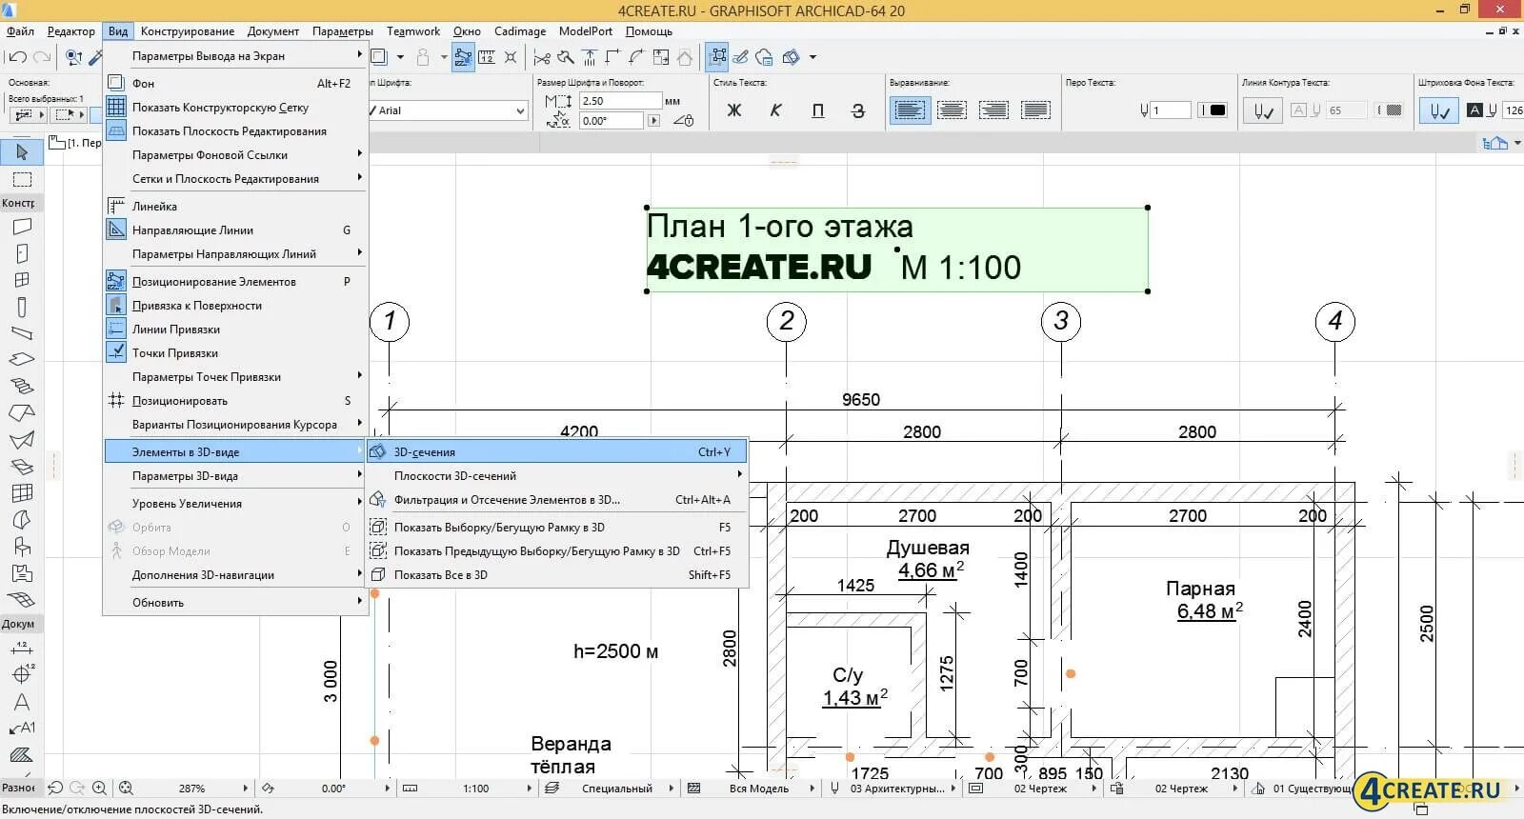The width and height of the screenshot is (1524, 819).
Task: Expand the 03 Архитектурны pen set arrow
Action: pyautogui.click(x=953, y=789)
